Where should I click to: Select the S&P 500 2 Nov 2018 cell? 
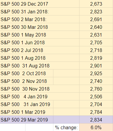[x=26, y=81]
